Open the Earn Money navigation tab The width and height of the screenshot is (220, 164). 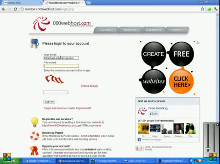[153, 30]
